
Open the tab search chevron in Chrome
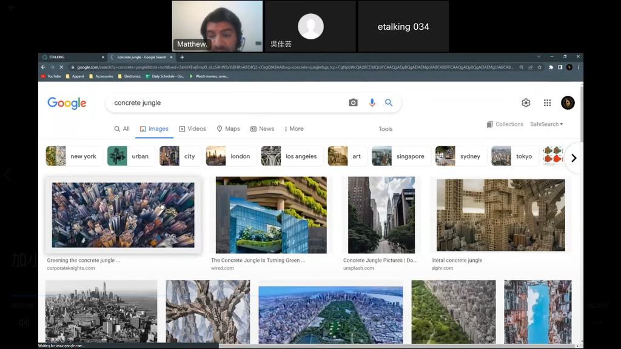(x=539, y=56)
